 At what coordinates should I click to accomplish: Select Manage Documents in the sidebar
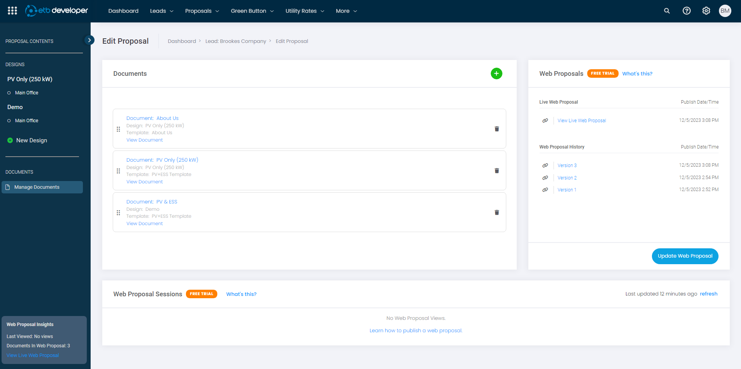(37, 187)
